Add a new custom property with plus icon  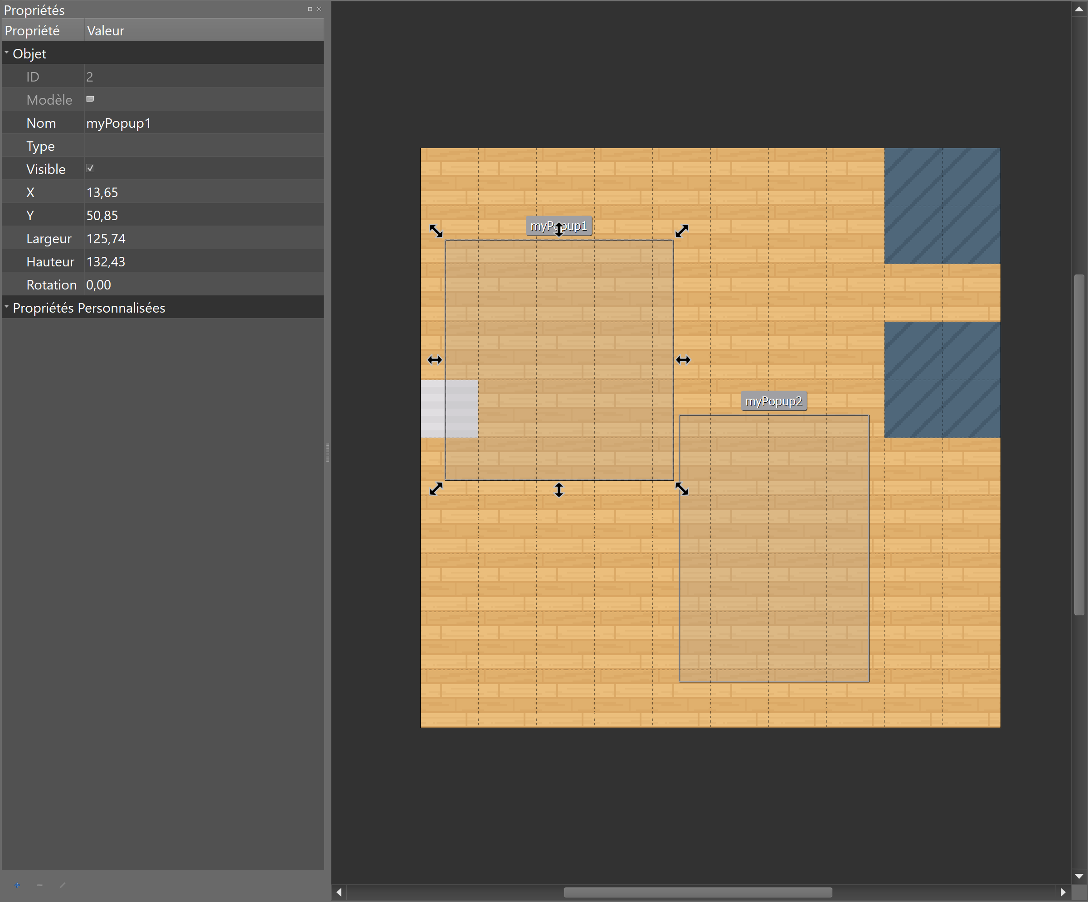point(17,885)
